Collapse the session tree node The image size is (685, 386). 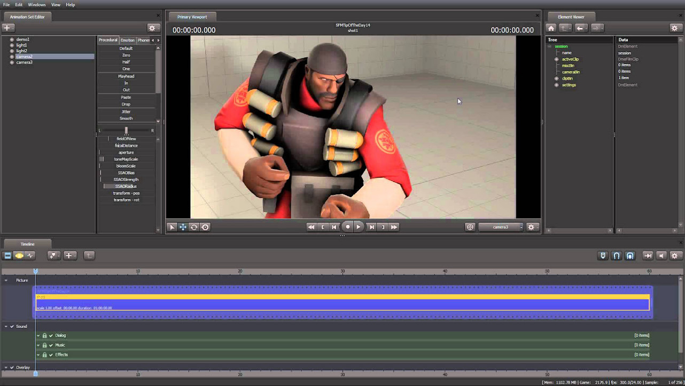click(549, 46)
